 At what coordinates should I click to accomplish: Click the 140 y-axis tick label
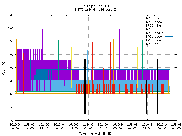(x=10, y=15)
